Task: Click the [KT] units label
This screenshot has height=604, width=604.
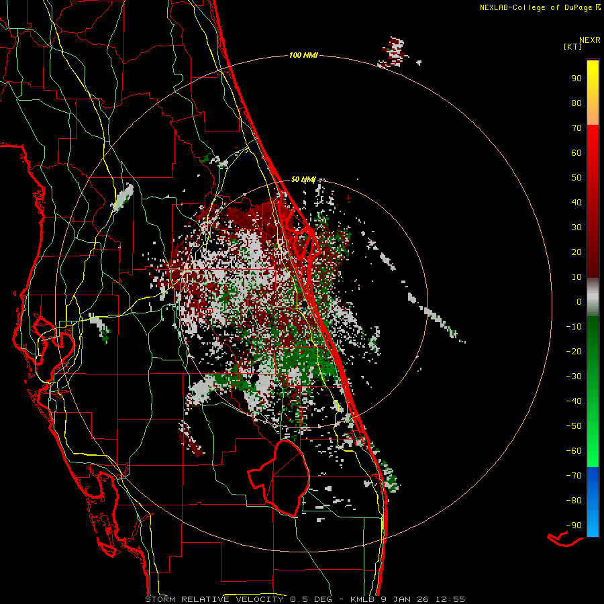Action: click(x=572, y=46)
